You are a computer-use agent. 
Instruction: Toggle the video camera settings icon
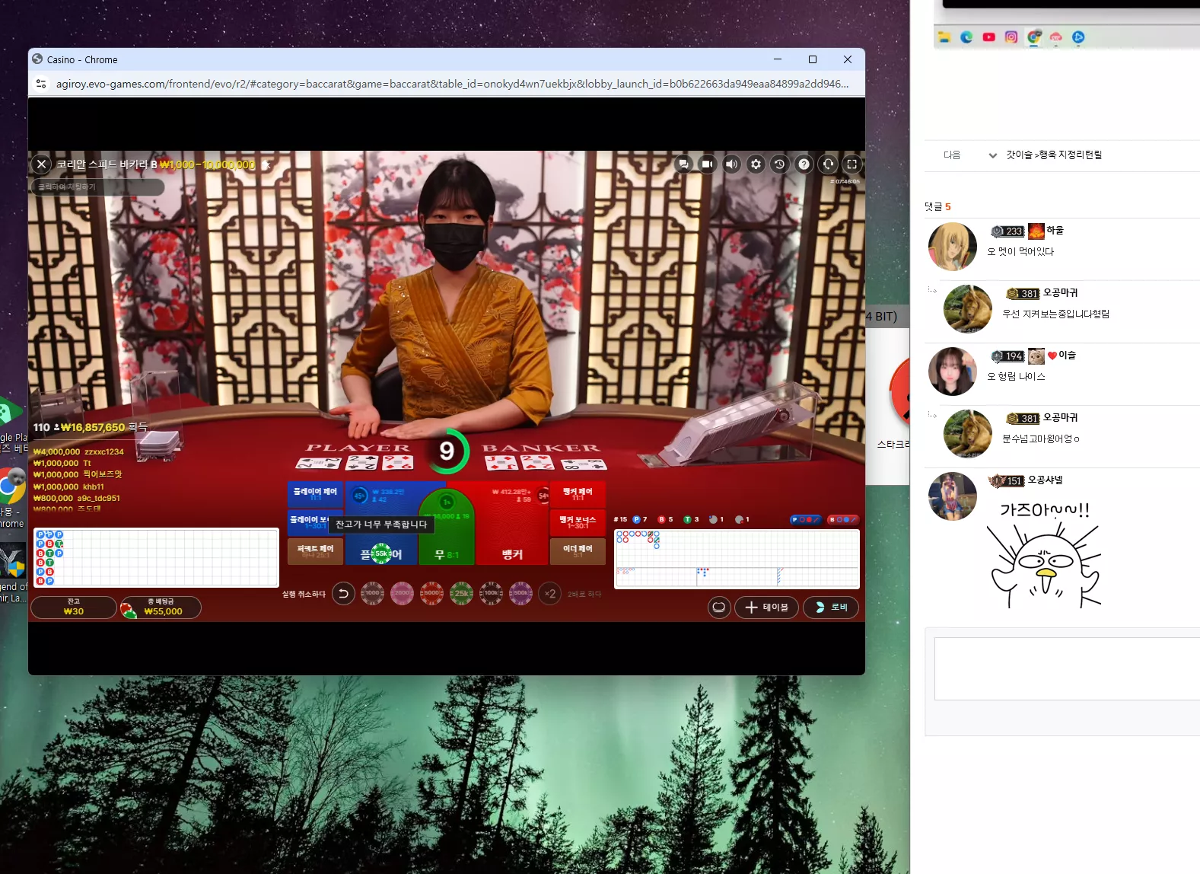pos(708,164)
